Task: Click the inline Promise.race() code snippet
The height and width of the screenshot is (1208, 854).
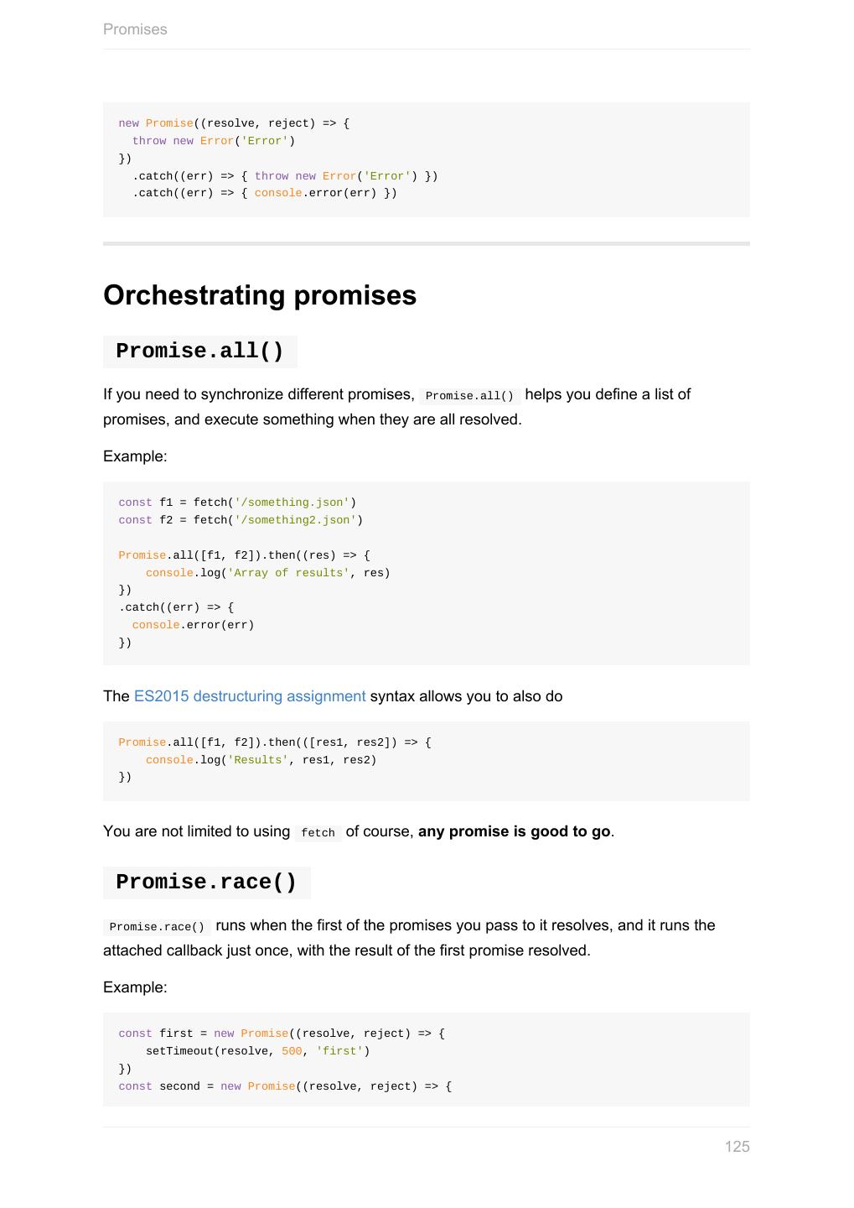Action: coord(157,927)
